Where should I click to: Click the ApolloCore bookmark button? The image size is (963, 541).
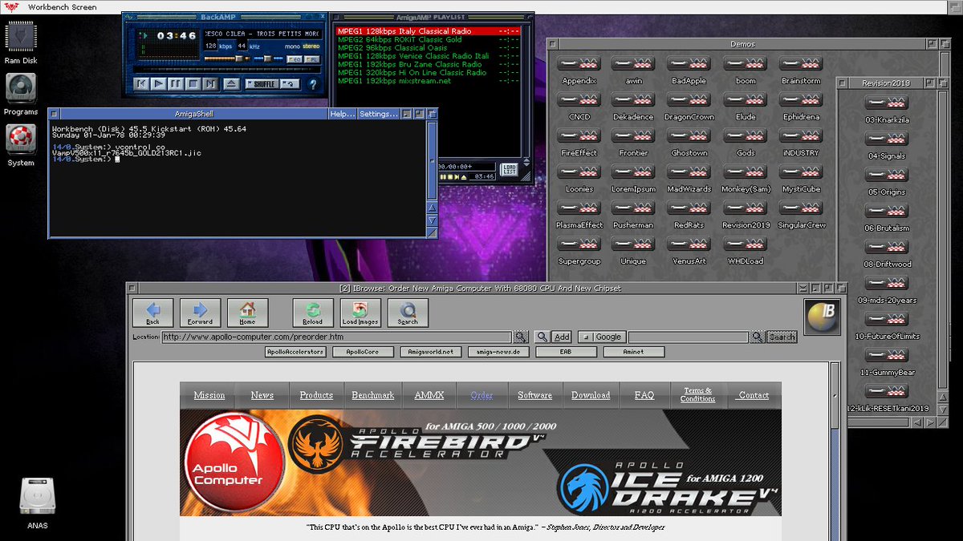click(363, 352)
